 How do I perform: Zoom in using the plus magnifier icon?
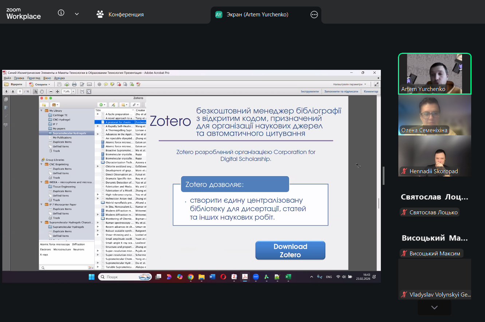click(x=58, y=91)
